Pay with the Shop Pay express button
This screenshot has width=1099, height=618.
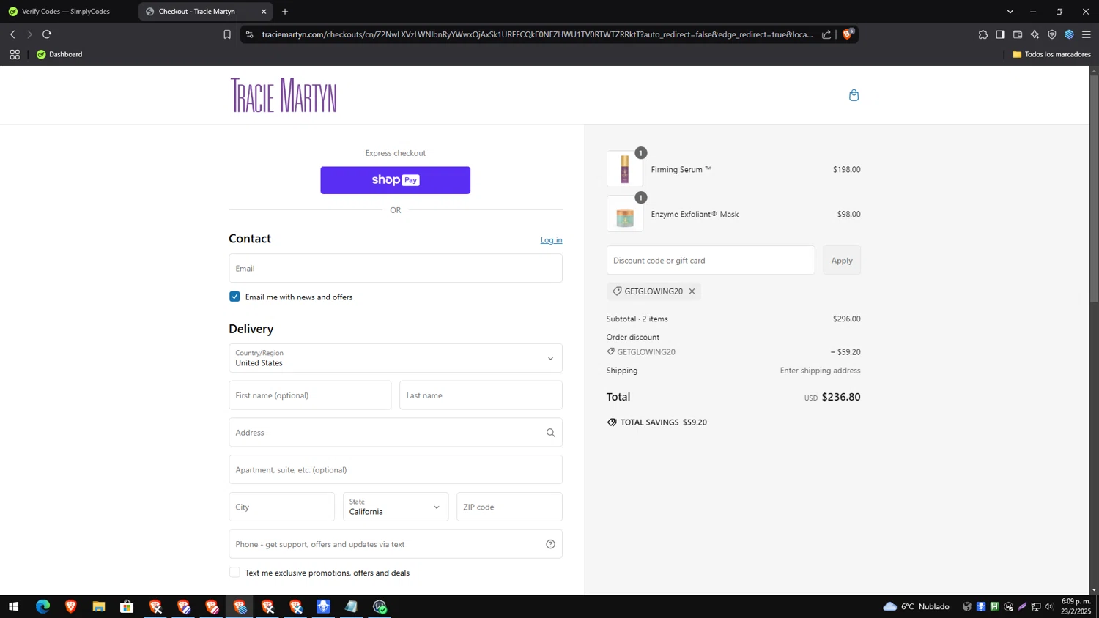tap(395, 180)
